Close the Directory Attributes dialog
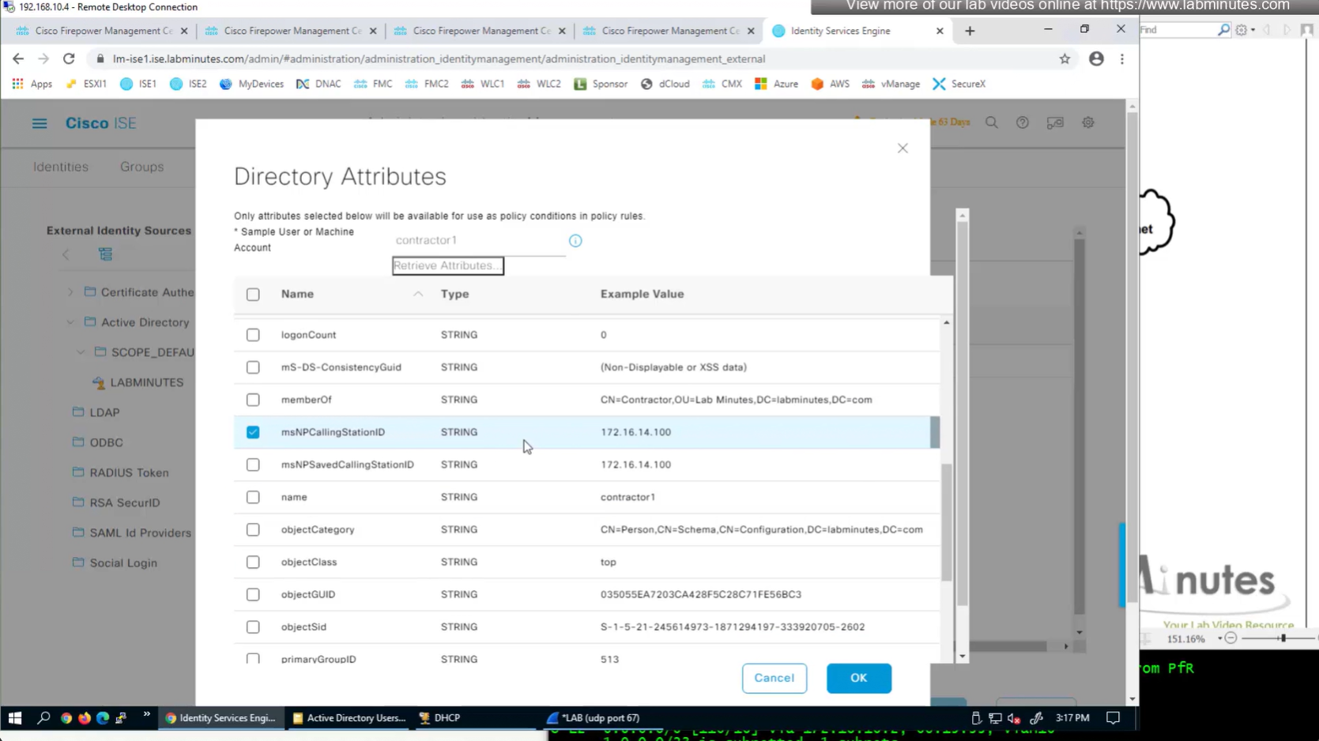The width and height of the screenshot is (1319, 741). (x=903, y=149)
